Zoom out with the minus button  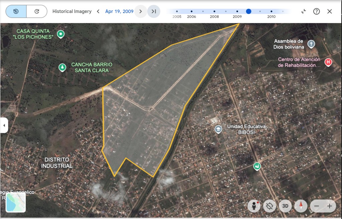(x=316, y=206)
